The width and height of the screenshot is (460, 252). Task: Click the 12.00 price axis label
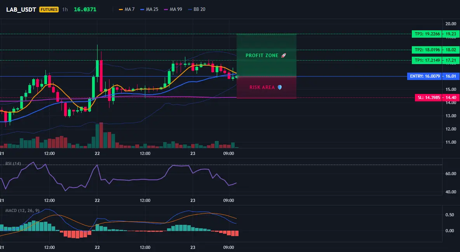(451, 129)
